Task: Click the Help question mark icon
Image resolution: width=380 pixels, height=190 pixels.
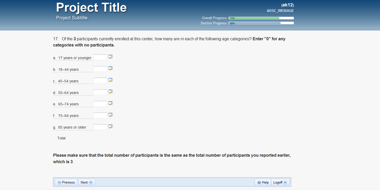Action: pos(259,183)
